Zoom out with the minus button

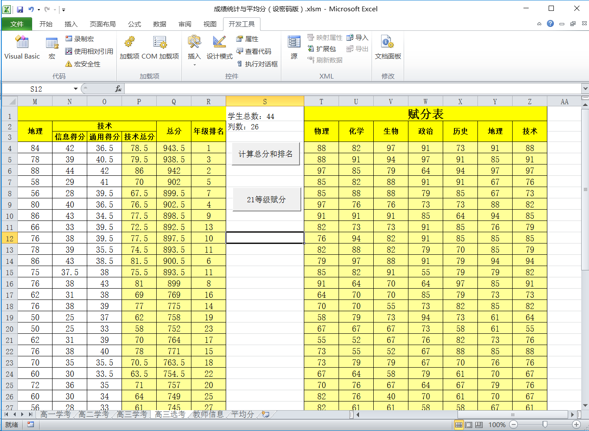[513, 424]
